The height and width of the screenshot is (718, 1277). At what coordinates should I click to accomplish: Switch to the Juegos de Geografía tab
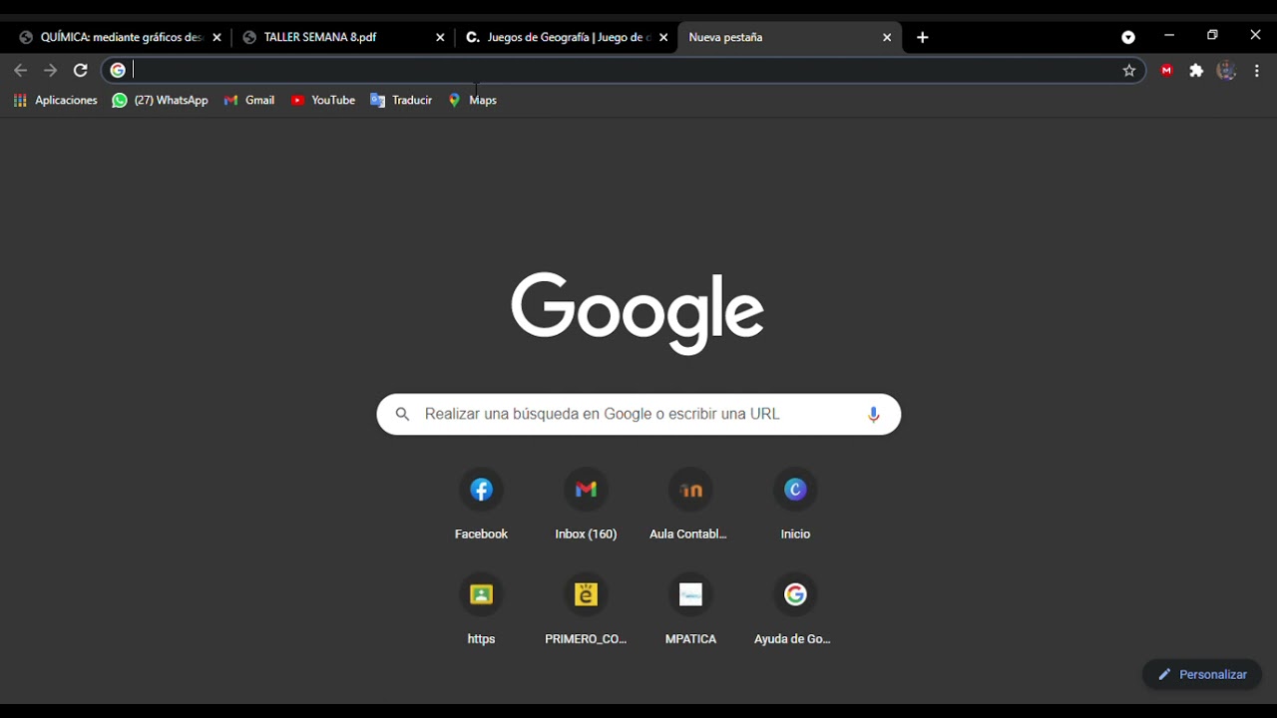click(x=568, y=37)
